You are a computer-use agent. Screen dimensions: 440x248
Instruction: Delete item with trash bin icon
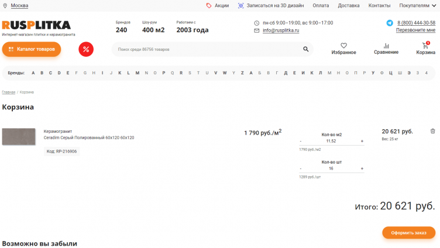click(432, 131)
